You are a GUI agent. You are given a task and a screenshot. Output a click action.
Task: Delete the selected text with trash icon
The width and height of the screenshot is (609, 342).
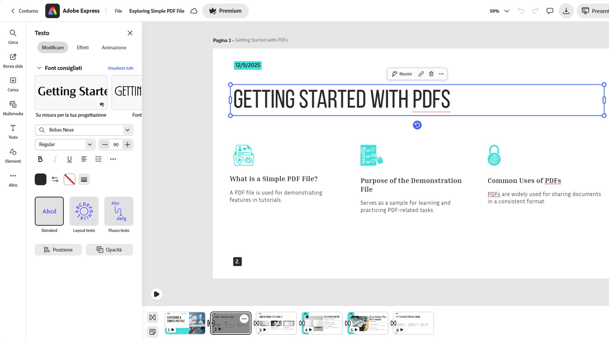(431, 74)
